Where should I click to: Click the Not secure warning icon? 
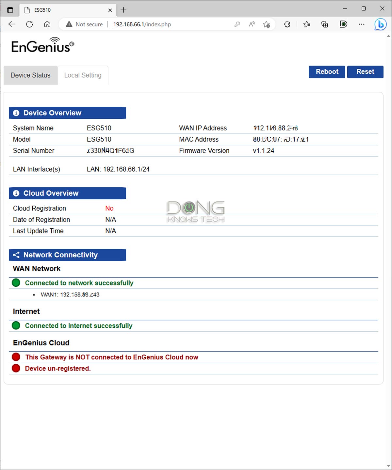[69, 24]
